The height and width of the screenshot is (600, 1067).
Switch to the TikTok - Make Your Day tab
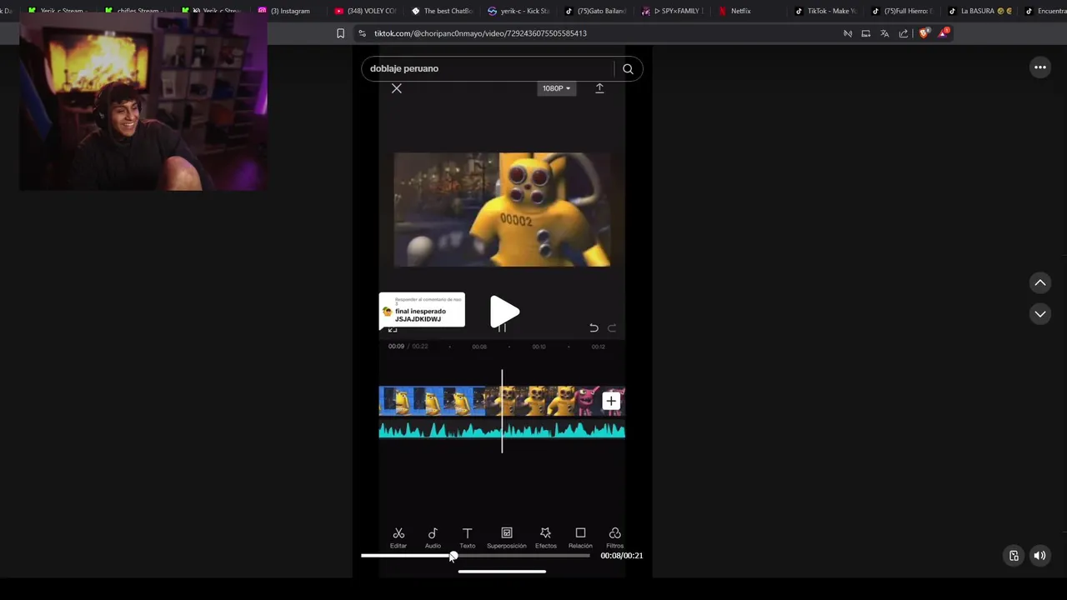coord(826,11)
